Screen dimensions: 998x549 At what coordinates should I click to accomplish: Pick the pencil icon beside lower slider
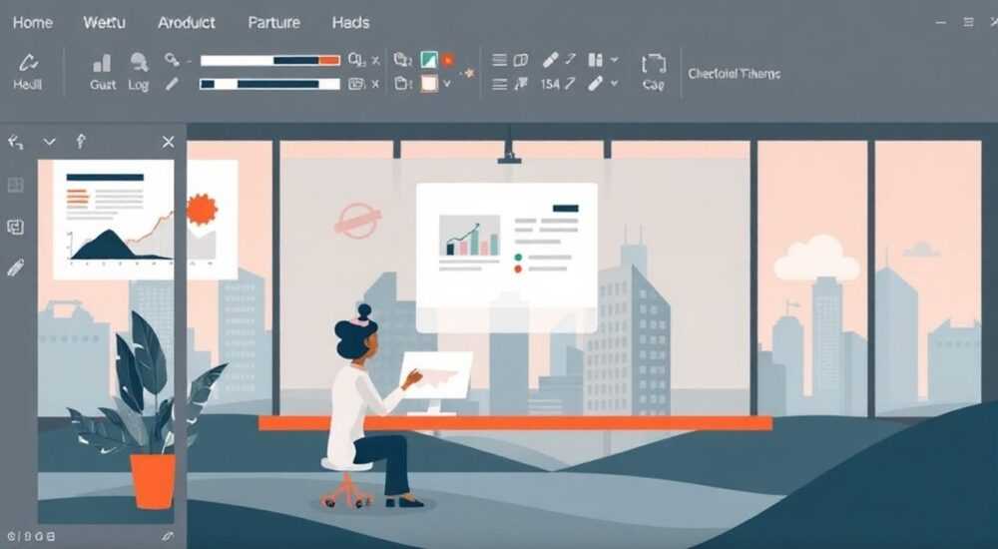click(172, 84)
